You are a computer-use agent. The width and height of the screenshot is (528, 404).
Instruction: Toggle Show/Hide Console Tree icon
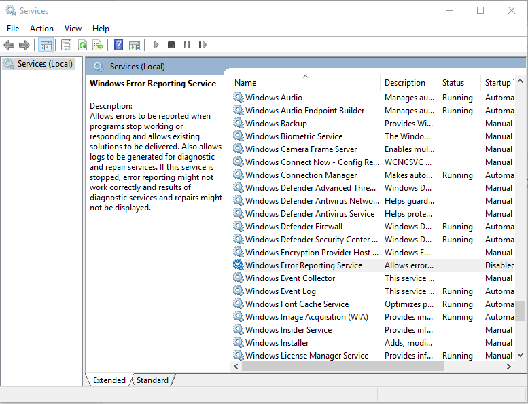46,45
